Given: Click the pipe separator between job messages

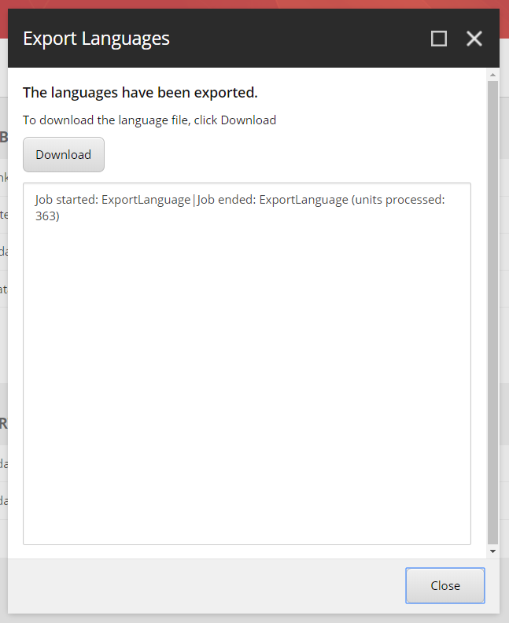Looking at the screenshot, I should pyautogui.click(x=194, y=200).
